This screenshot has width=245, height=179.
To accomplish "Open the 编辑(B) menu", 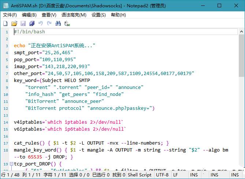I will point(29,15).
